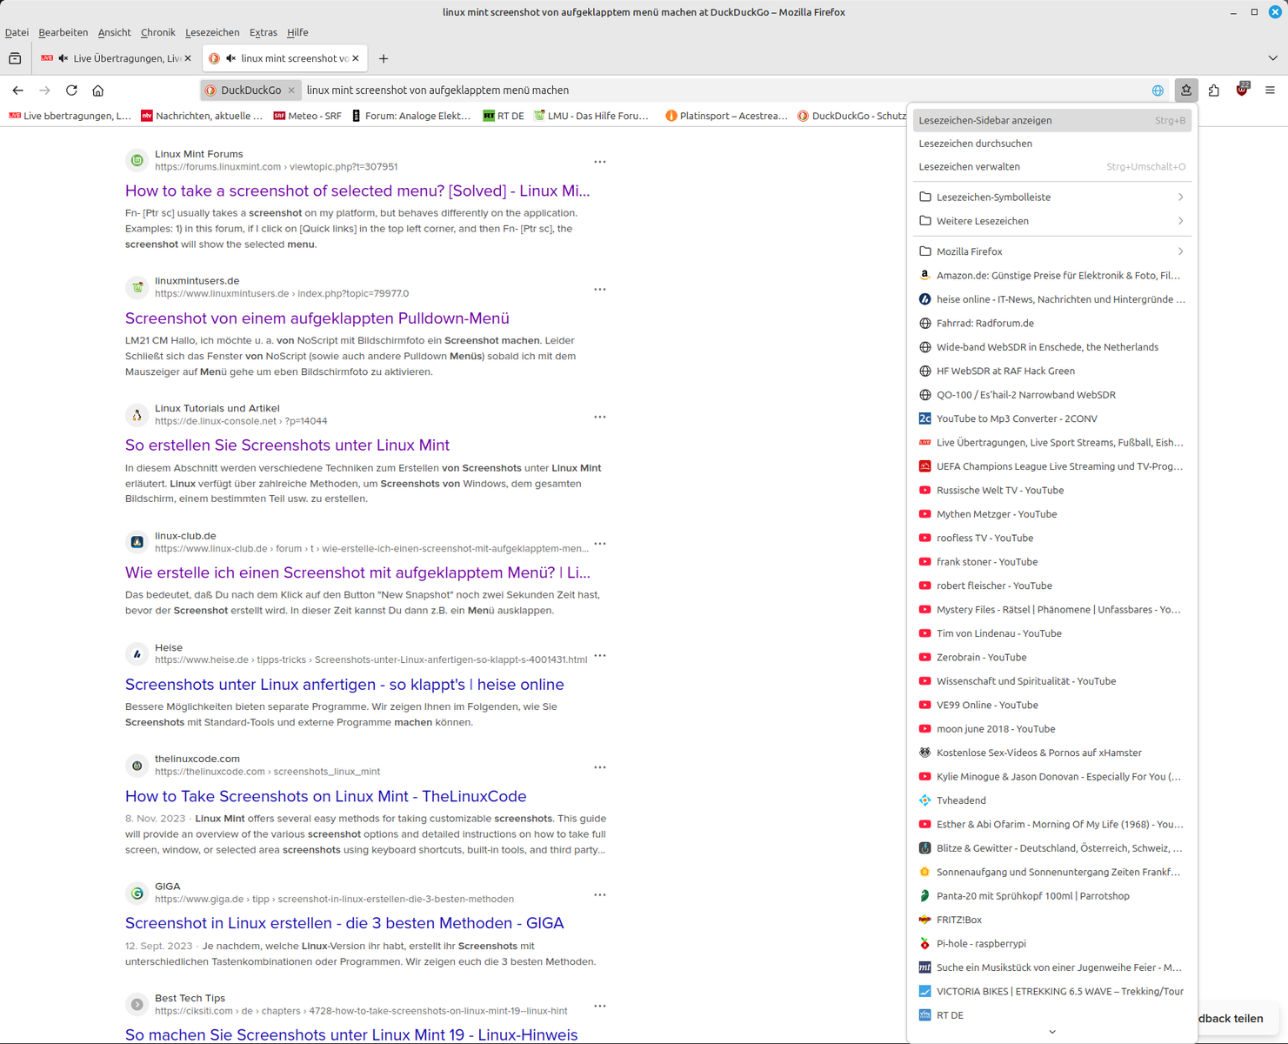Image resolution: width=1288 pixels, height=1044 pixels.
Task: Close the linux mint screenshot tab
Action: tap(356, 58)
